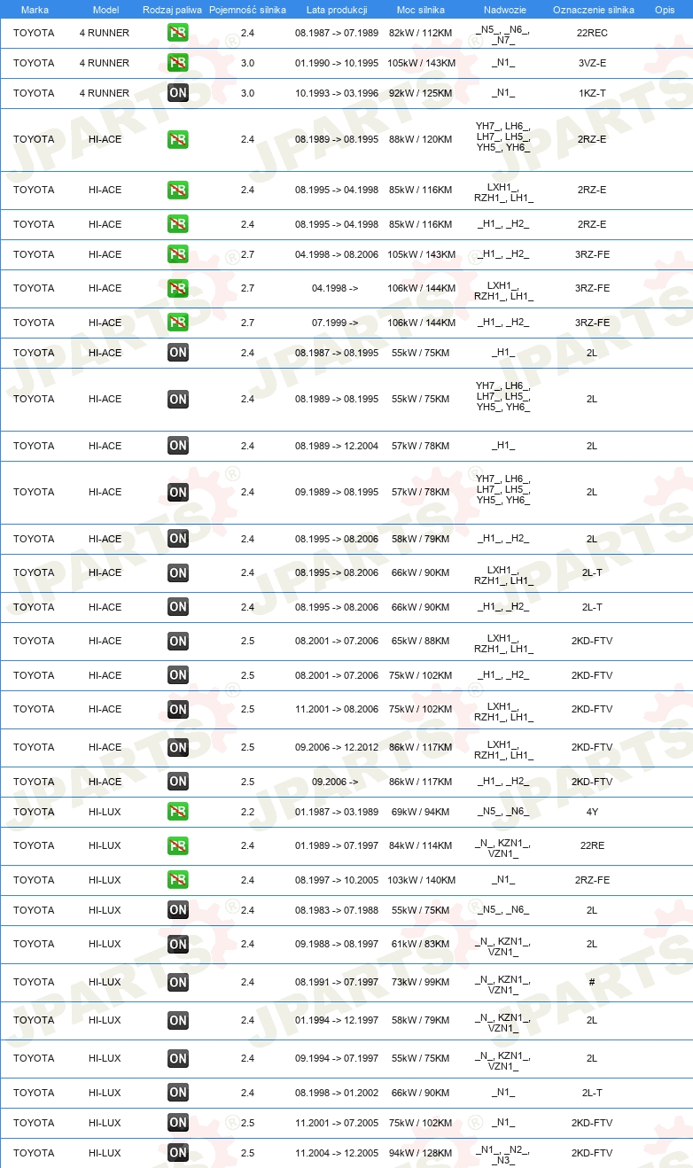Image resolution: width=693 pixels, height=1168 pixels.
Task: Click the petrol icon in 3VZ-E row
Action: tap(178, 63)
